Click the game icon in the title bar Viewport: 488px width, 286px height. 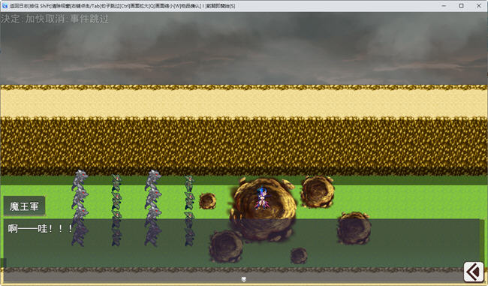coord(5,6)
